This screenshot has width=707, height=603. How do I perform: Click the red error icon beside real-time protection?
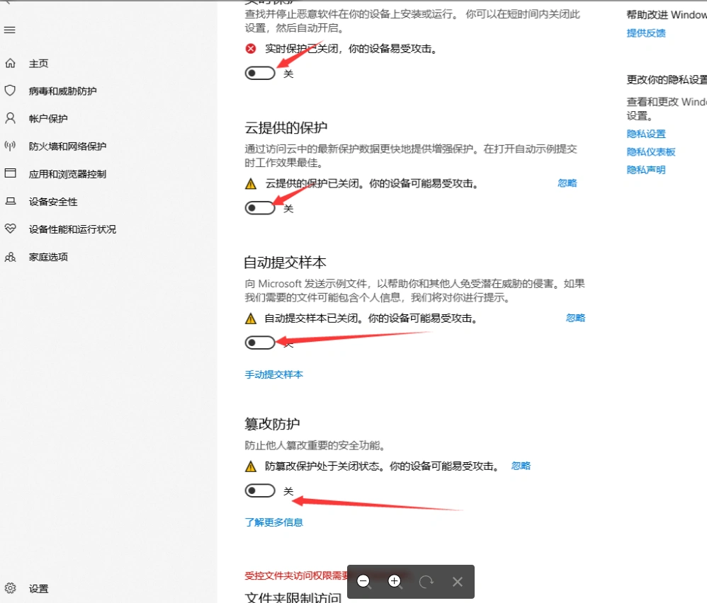coord(251,48)
